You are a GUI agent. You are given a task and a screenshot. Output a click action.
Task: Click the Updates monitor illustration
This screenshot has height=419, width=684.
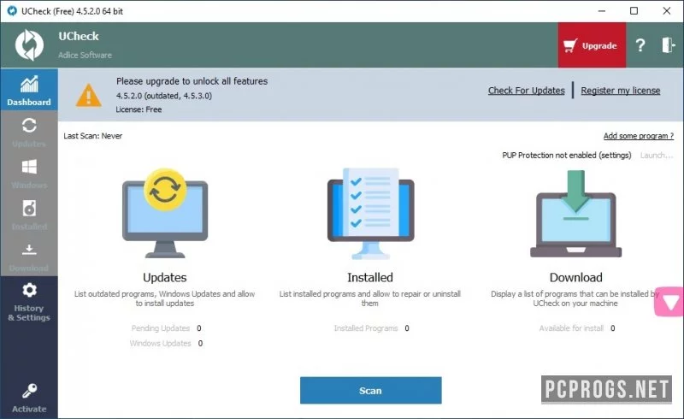pos(165,213)
